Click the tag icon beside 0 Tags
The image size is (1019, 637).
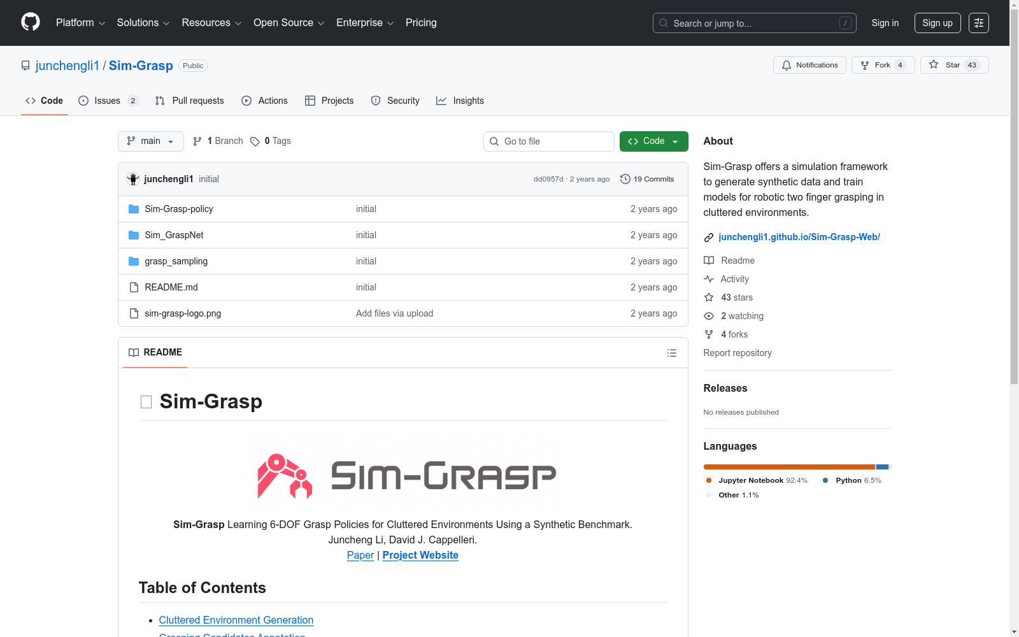pos(255,141)
